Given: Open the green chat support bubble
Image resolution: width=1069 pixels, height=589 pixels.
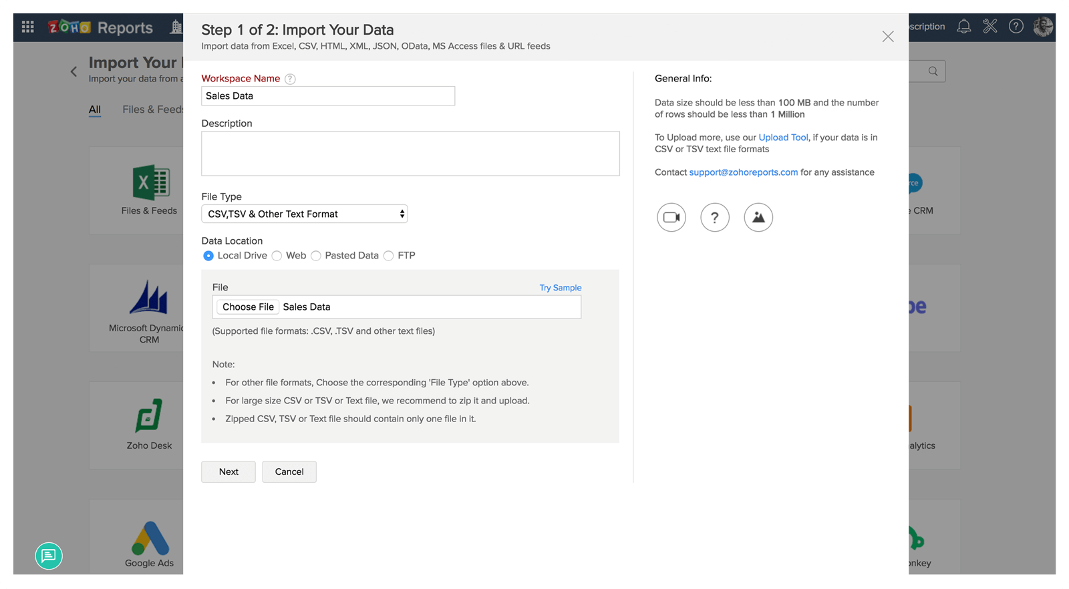Looking at the screenshot, I should coord(49,556).
